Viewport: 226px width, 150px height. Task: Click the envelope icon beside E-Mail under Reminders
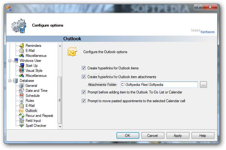22,51
